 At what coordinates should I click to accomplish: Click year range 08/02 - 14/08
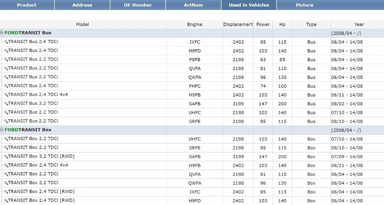tap(347, 104)
